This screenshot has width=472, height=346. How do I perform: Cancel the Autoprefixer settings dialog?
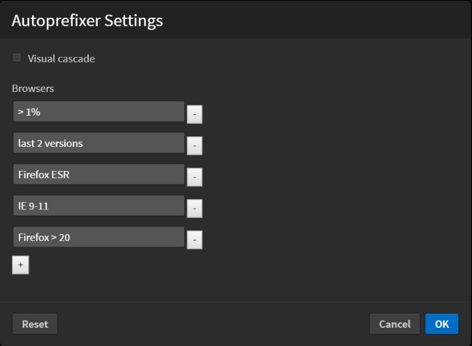(394, 324)
